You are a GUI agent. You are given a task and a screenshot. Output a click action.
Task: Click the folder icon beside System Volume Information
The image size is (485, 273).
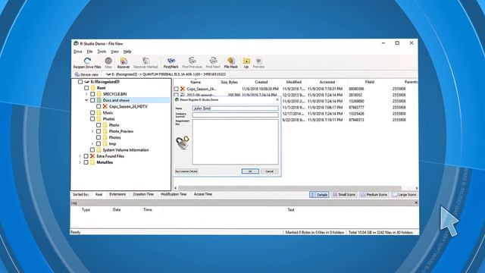[x=99, y=150]
